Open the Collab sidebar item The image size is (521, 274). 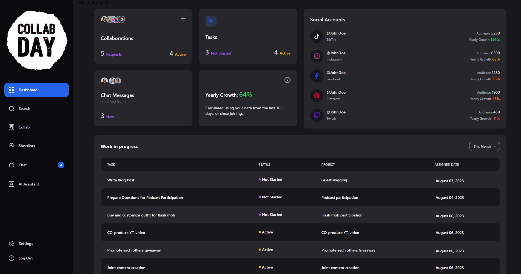click(24, 127)
